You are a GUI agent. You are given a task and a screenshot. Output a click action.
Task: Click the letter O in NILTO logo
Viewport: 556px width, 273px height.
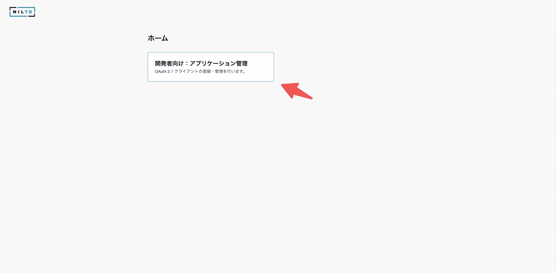click(x=30, y=12)
